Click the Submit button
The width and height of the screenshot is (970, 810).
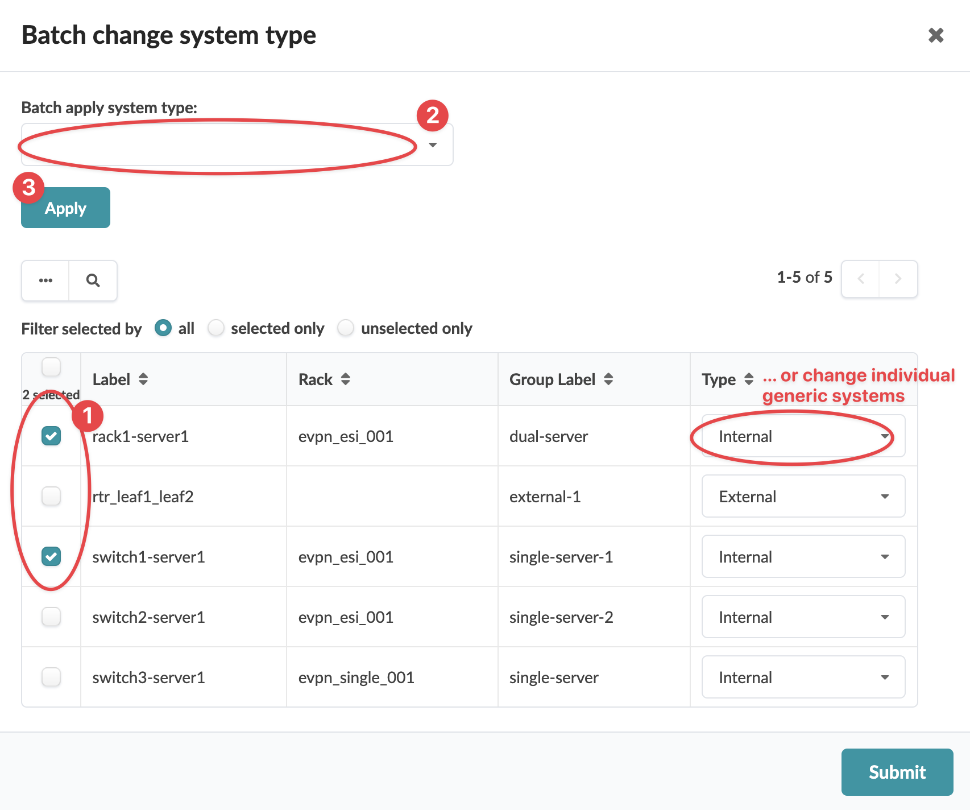[x=897, y=772]
